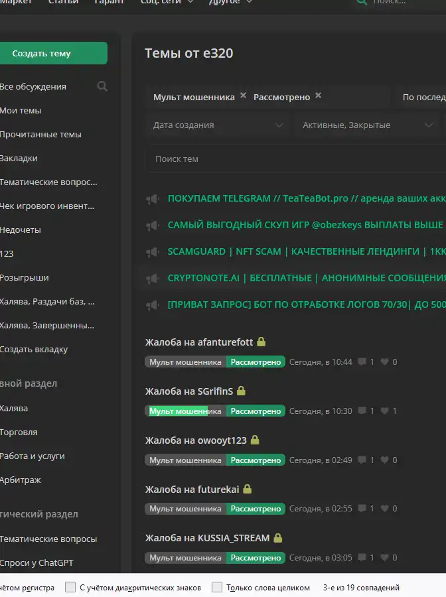Viewport: 446px width, 597px height.
Task: Open thread Жалоба на owooyt123
Action: pos(196,440)
